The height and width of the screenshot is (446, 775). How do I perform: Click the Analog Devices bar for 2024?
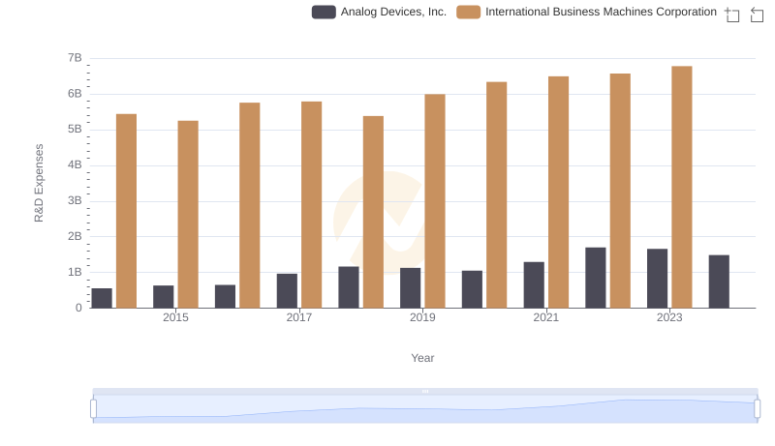tap(719, 282)
